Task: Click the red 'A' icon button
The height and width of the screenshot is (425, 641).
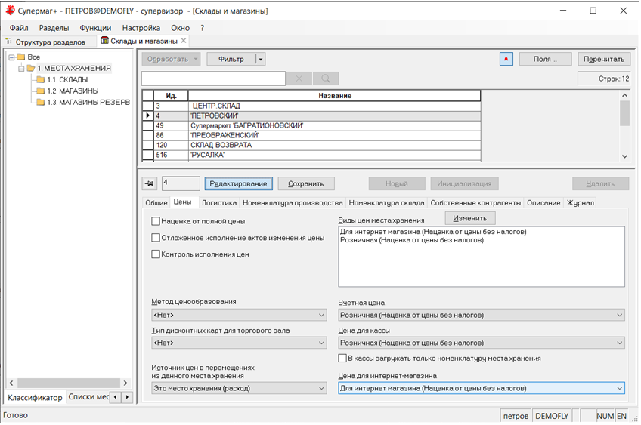Action: 506,59
